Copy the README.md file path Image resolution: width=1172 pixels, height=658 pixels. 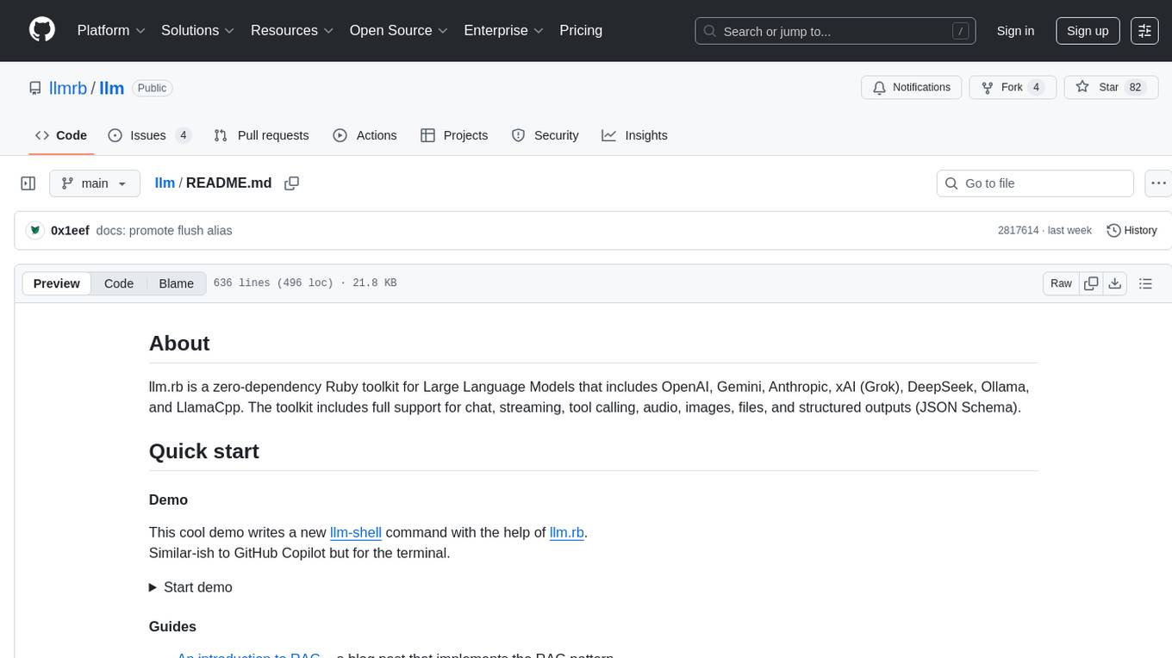click(x=291, y=183)
